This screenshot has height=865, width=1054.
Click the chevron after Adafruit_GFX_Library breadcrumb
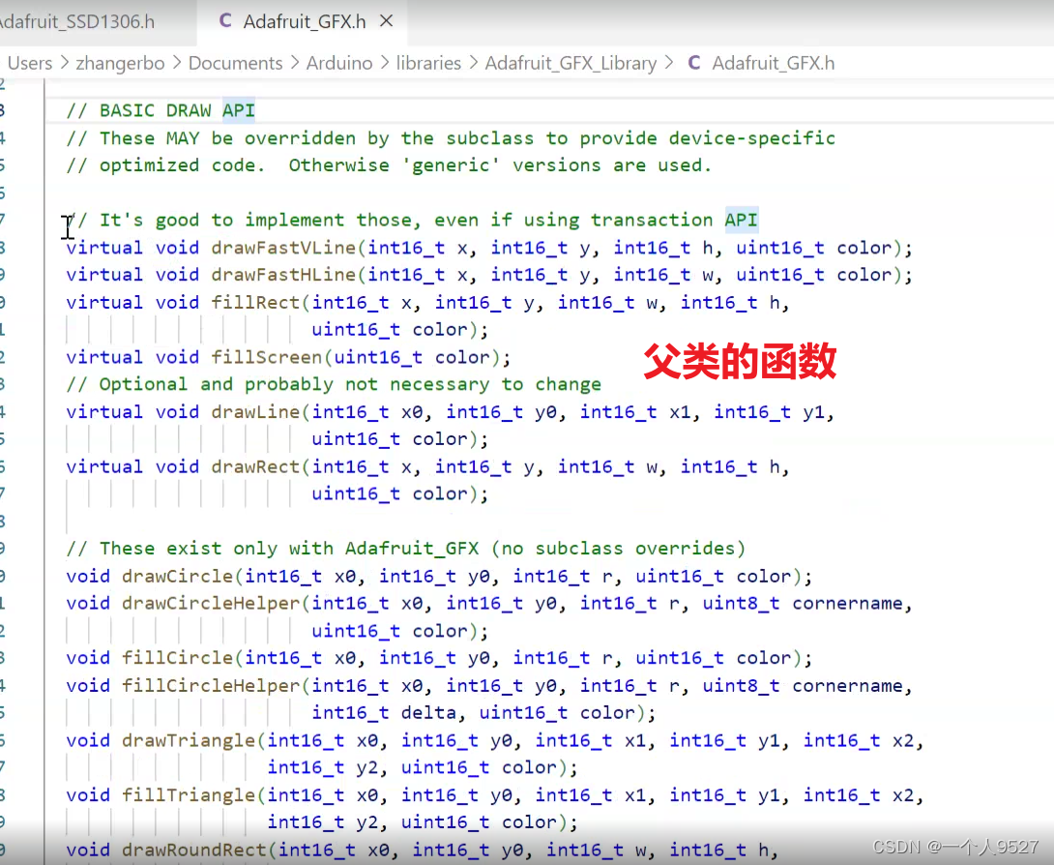click(669, 63)
